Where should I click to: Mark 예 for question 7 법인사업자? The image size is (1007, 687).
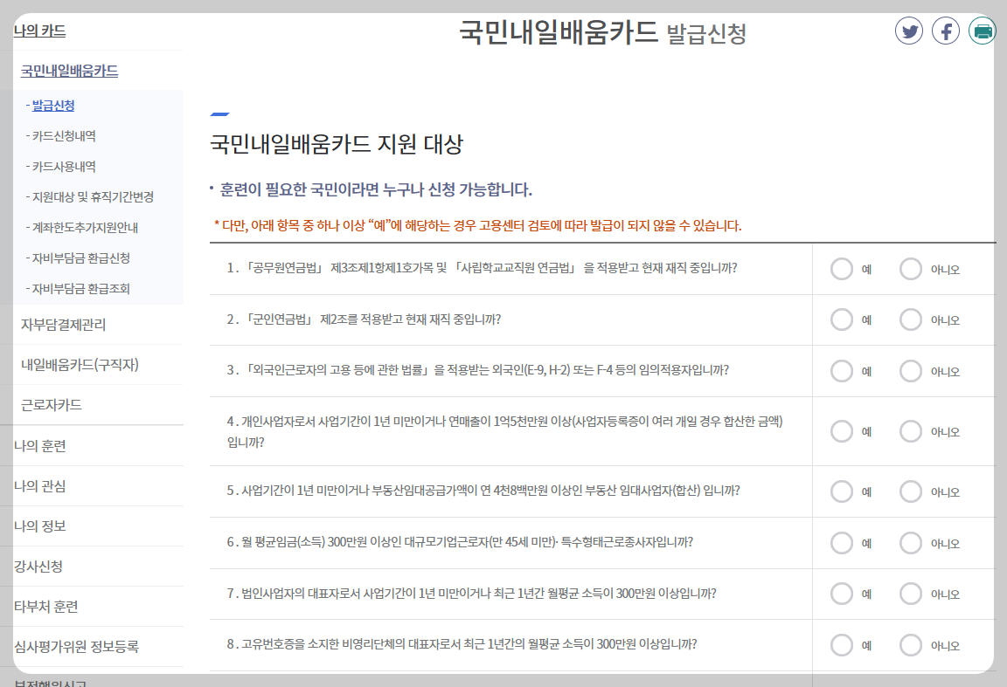point(841,594)
